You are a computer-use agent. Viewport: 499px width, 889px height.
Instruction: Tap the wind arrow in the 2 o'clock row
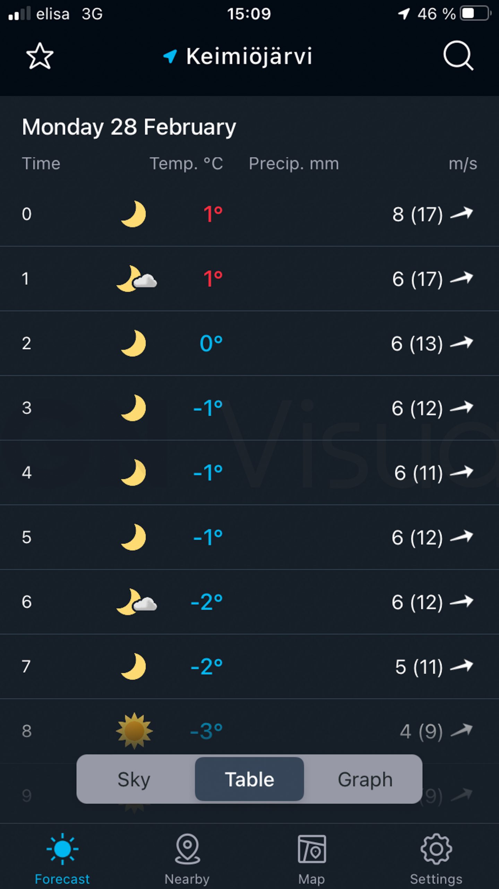461,343
